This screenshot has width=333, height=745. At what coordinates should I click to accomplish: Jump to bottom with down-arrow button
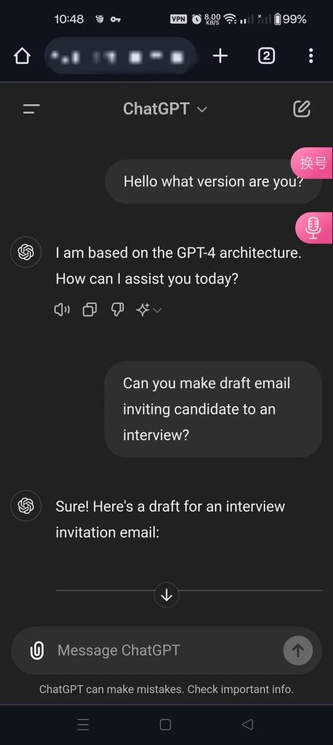pyautogui.click(x=167, y=595)
